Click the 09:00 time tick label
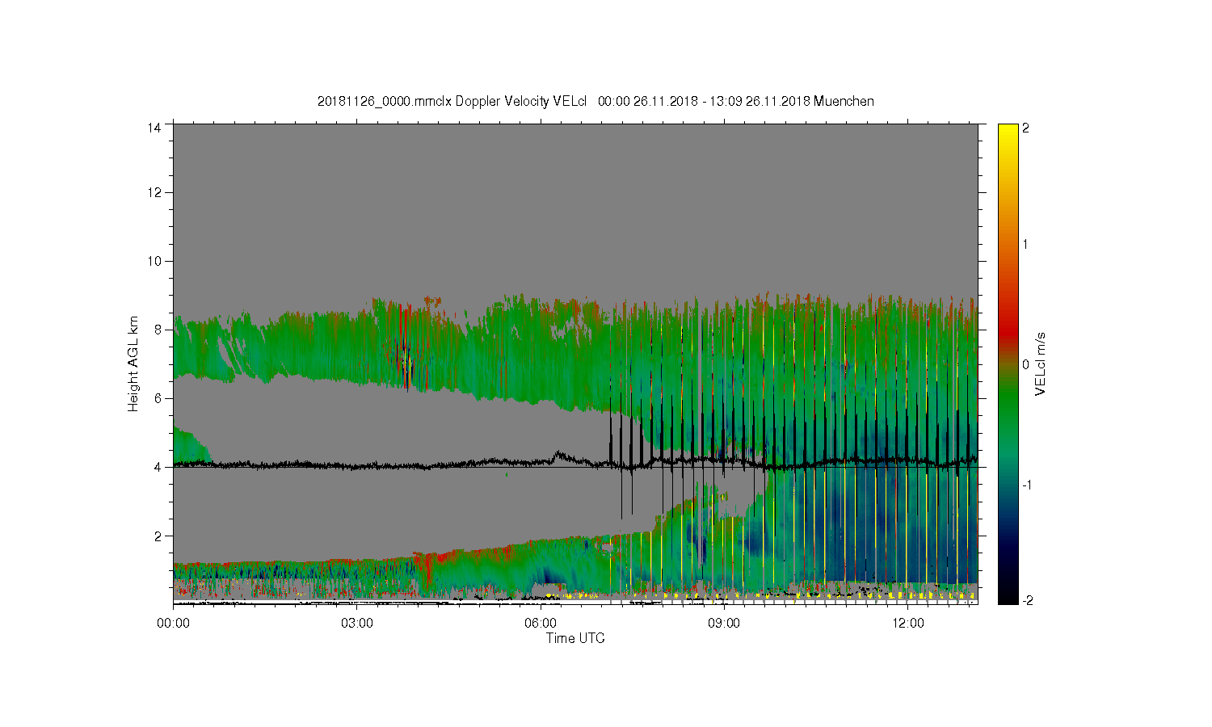 coord(724,623)
